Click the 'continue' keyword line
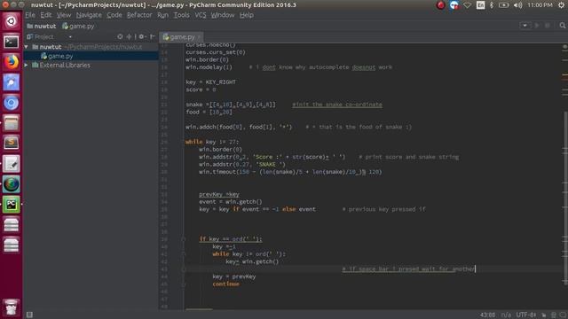Screen dimensions: 568x319 [x=225, y=284]
